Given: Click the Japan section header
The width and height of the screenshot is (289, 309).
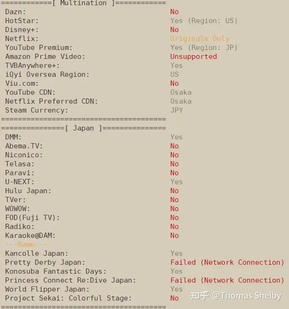Looking at the screenshot, I should [x=83, y=128].
